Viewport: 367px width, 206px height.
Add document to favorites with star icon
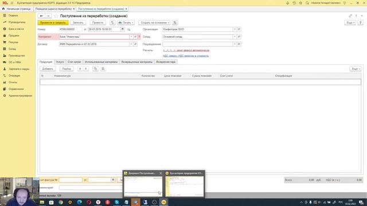56,16
